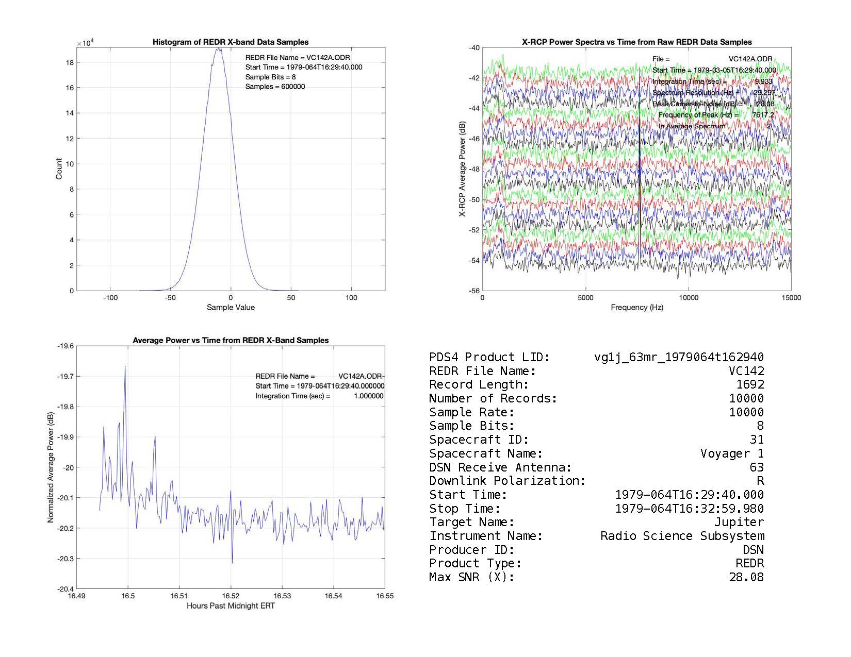Click the tallest peak in average power plot
Image resolution: width=851 pixels, height=657 pixels.
pos(125,367)
